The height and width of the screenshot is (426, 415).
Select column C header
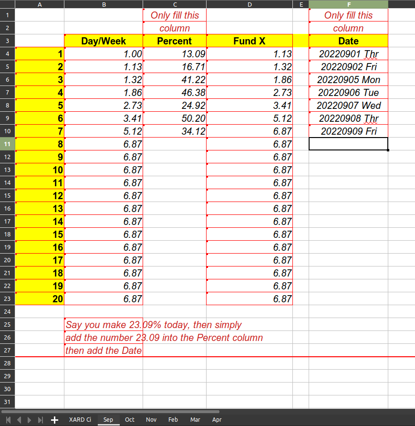point(175,4)
